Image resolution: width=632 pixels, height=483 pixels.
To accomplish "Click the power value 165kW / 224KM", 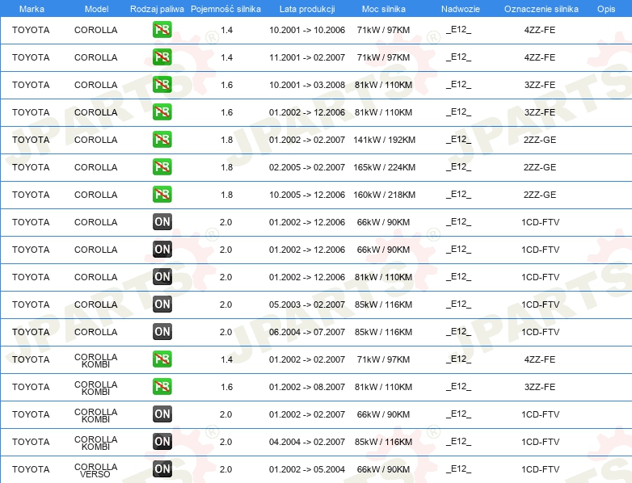I will point(384,167).
